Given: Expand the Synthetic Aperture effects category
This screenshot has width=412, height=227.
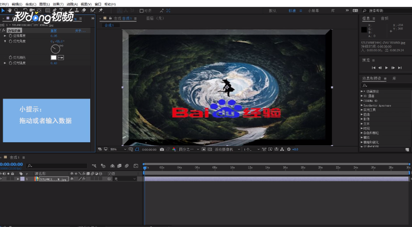Looking at the screenshot, I should pos(362,105).
